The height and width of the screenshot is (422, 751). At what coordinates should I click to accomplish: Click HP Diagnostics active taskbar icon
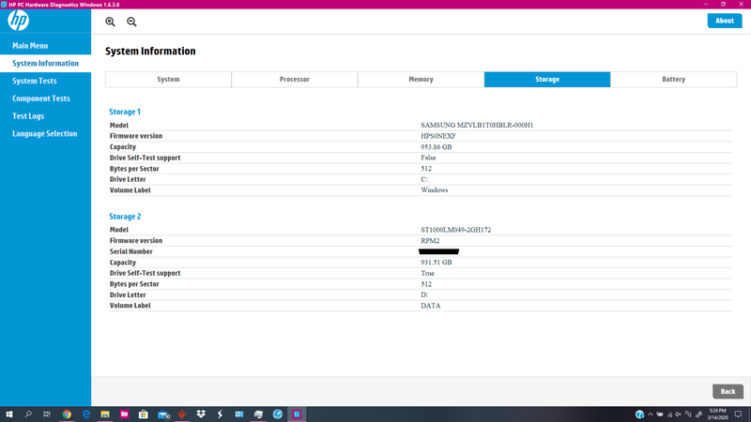(297, 414)
